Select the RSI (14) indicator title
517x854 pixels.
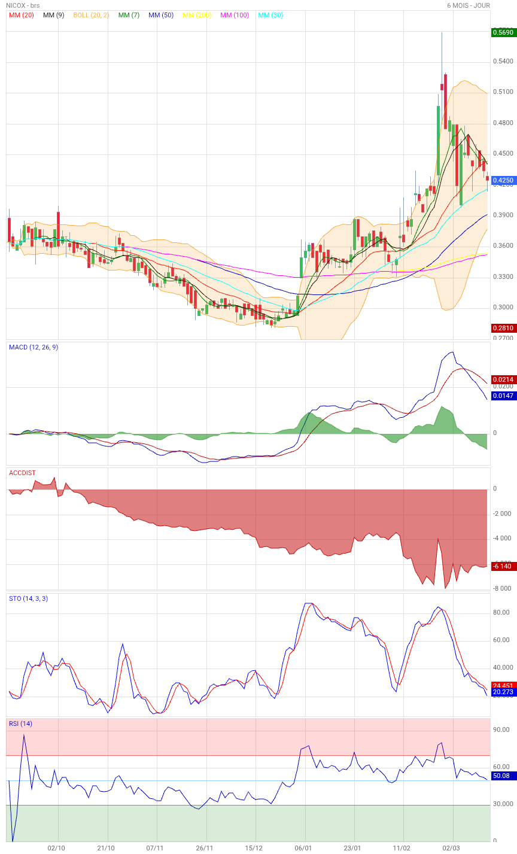[x=20, y=724]
